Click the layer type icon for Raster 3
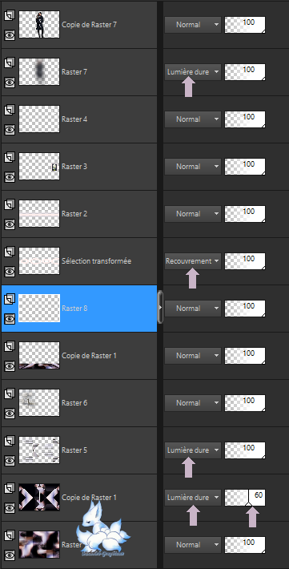This screenshot has height=569, width=289. [9, 157]
